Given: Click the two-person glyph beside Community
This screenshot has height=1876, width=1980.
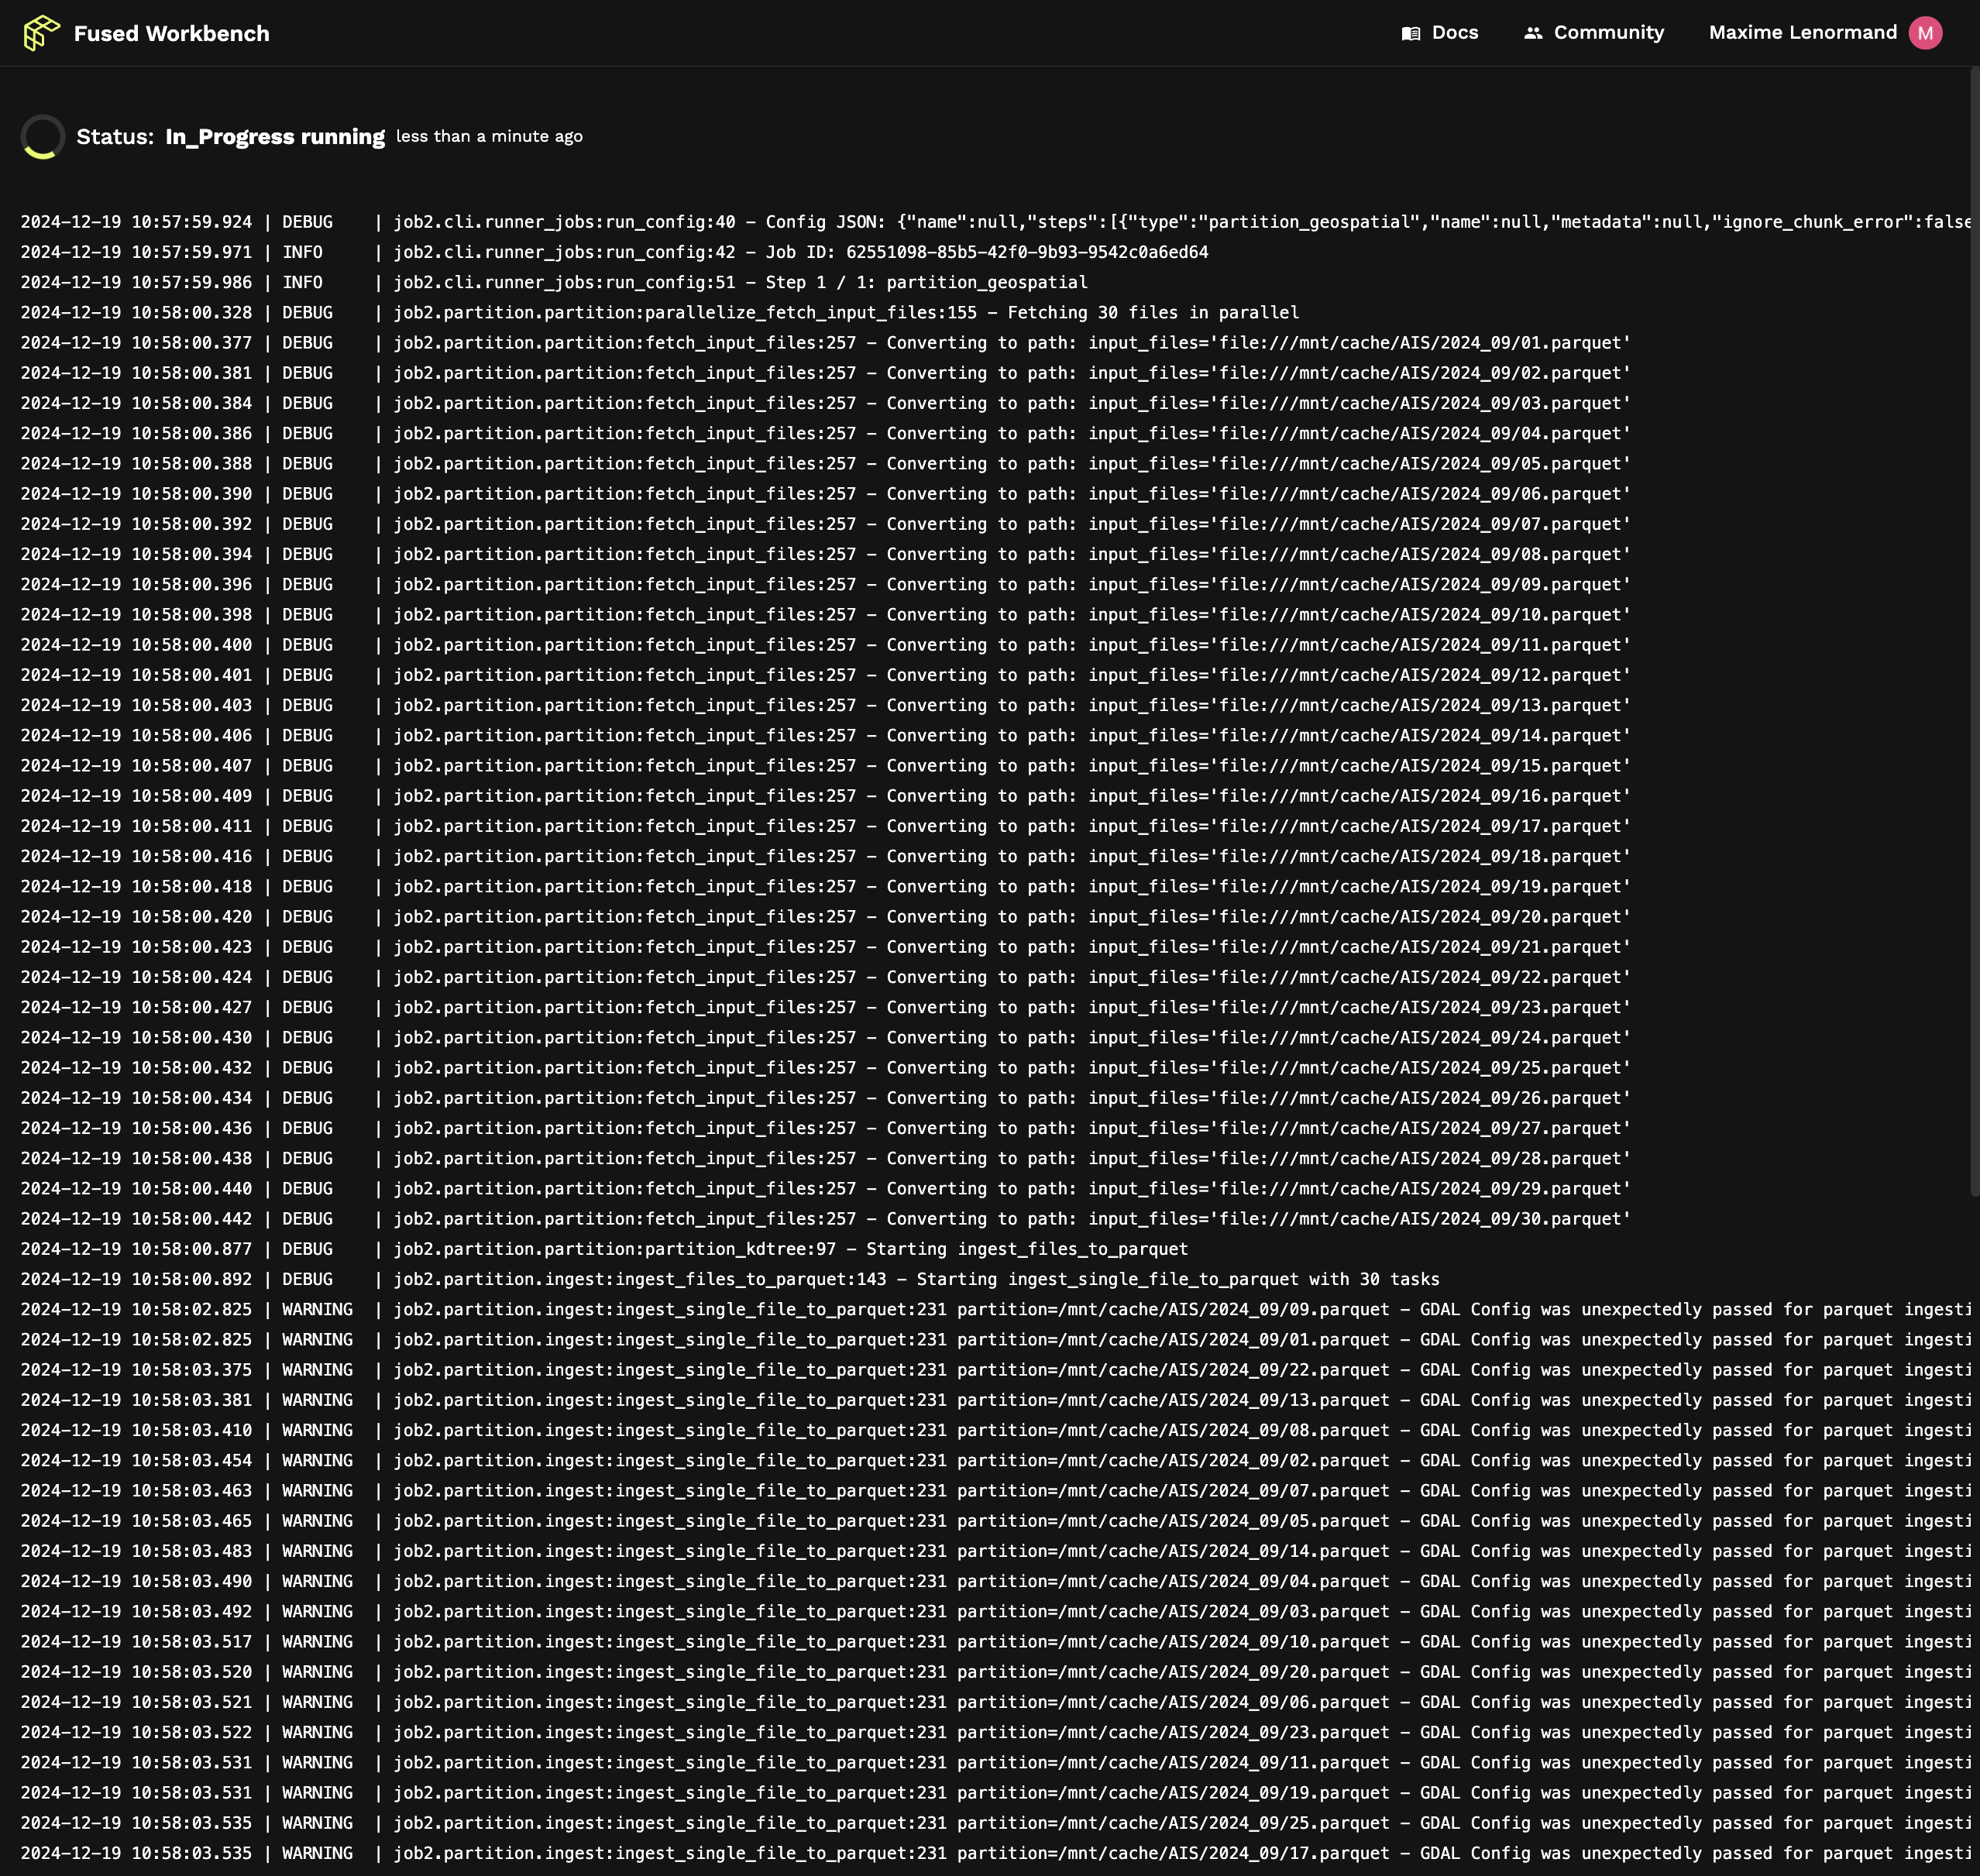Looking at the screenshot, I should (x=1532, y=32).
